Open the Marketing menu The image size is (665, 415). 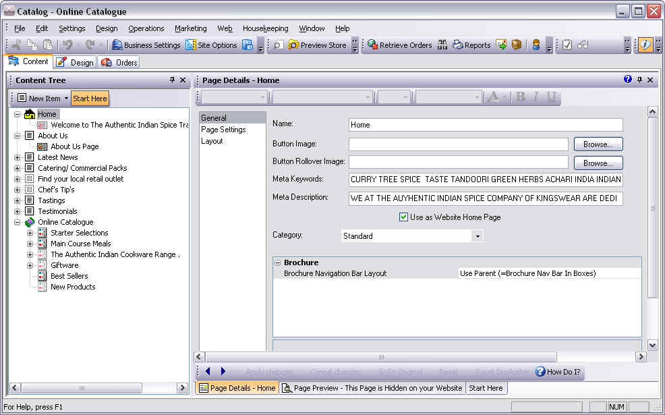coord(190,28)
